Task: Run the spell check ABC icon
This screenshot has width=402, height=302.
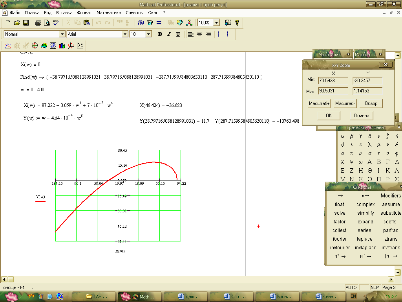Action: 56,23
